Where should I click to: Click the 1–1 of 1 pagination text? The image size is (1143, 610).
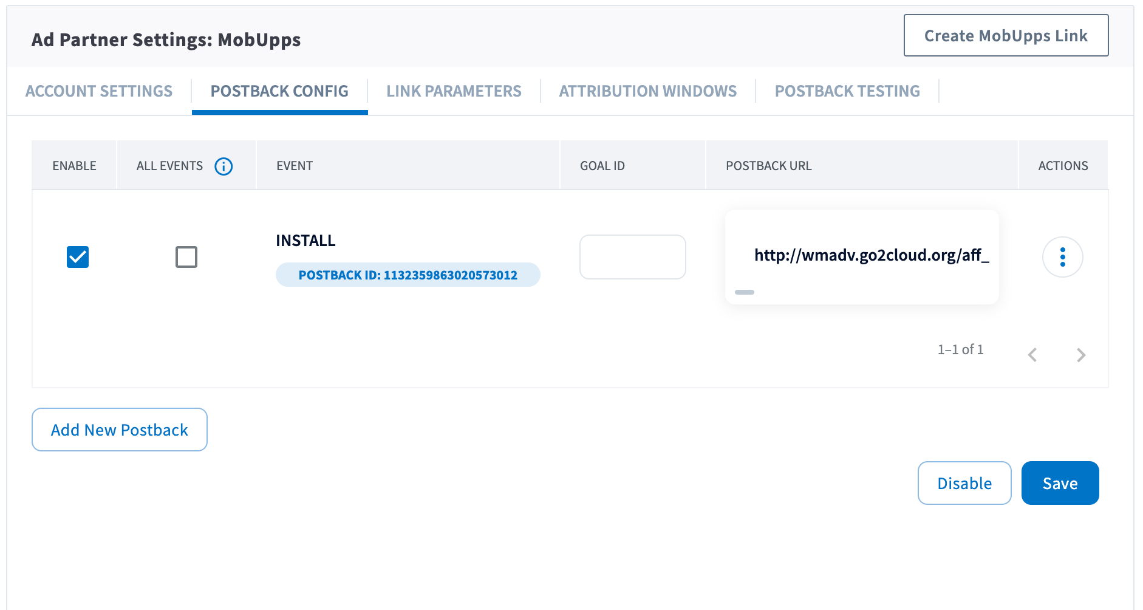pos(960,349)
